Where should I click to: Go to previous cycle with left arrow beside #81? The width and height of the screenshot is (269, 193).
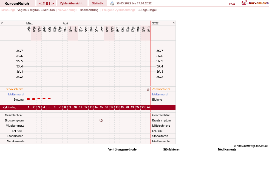(40, 4)
